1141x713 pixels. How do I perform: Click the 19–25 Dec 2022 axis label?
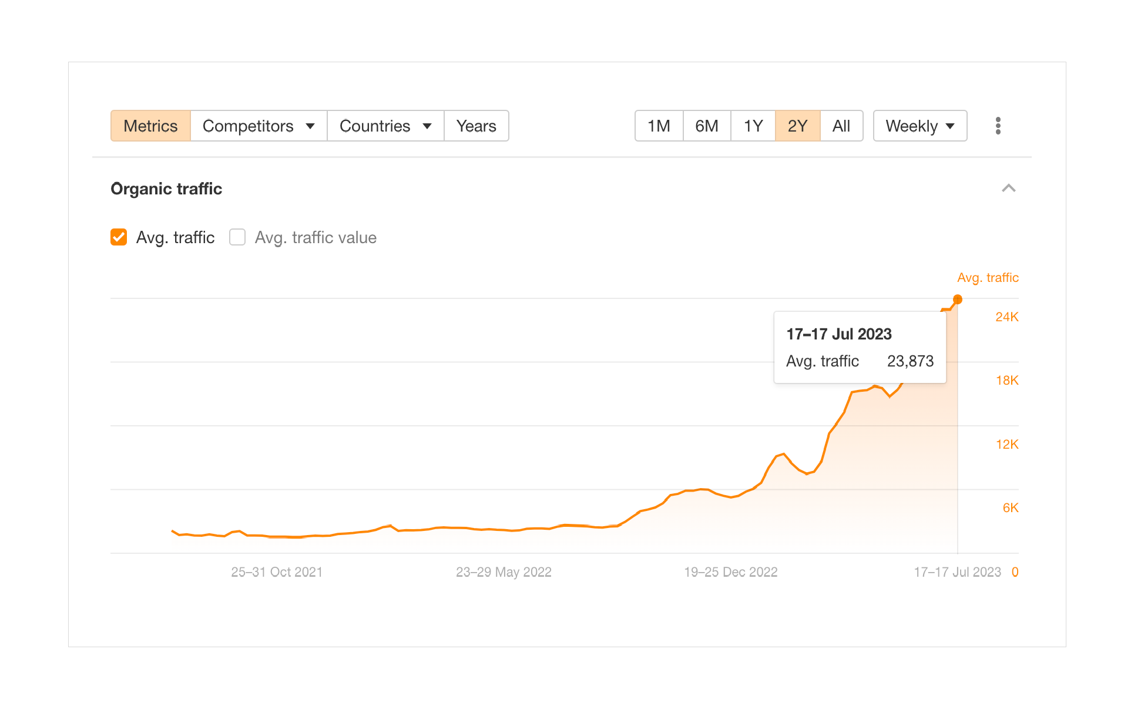click(731, 572)
